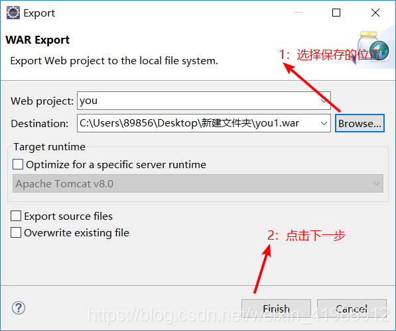Click the Target runtime group label
The width and height of the screenshot is (396, 331).
point(50,147)
